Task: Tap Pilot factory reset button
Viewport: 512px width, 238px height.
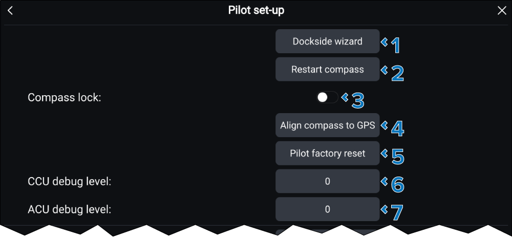Action: (328, 153)
